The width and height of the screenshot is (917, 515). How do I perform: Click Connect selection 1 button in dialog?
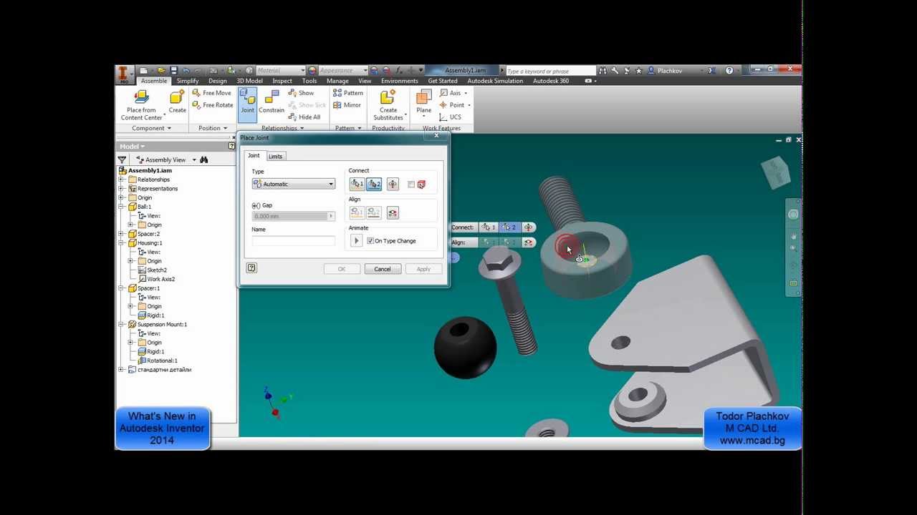pyautogui.click(x=357, y=185)
